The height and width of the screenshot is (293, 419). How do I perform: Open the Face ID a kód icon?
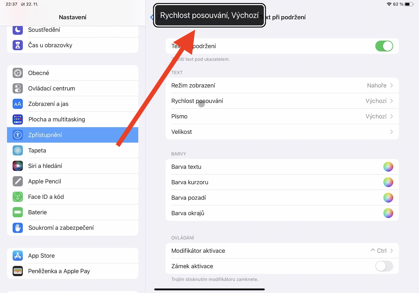click(x=18, y=197)
